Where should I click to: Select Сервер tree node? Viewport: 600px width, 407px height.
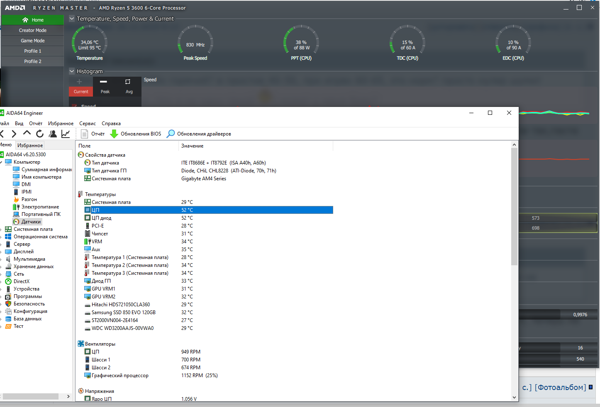pyautogui.click(x=22, y=244)
